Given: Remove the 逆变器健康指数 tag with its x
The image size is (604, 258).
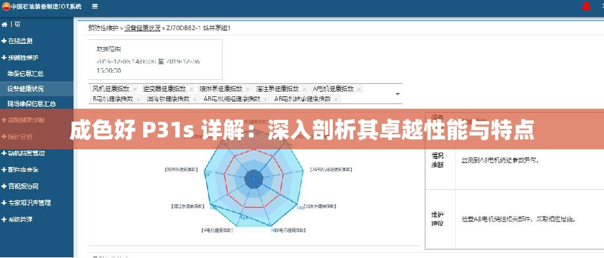Looking at the screenshot, I should 192,89.
